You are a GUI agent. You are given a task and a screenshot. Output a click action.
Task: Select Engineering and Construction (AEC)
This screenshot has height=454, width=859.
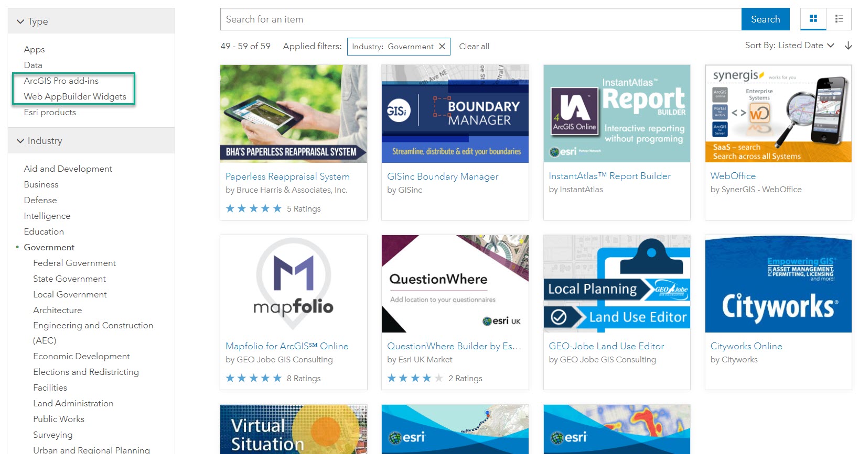pos(93,333)
